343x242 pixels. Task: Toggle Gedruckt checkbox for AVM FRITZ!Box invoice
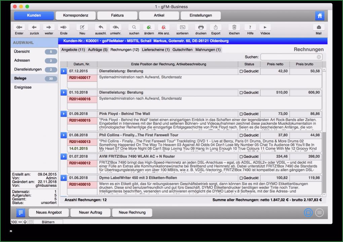pos(241,157)
